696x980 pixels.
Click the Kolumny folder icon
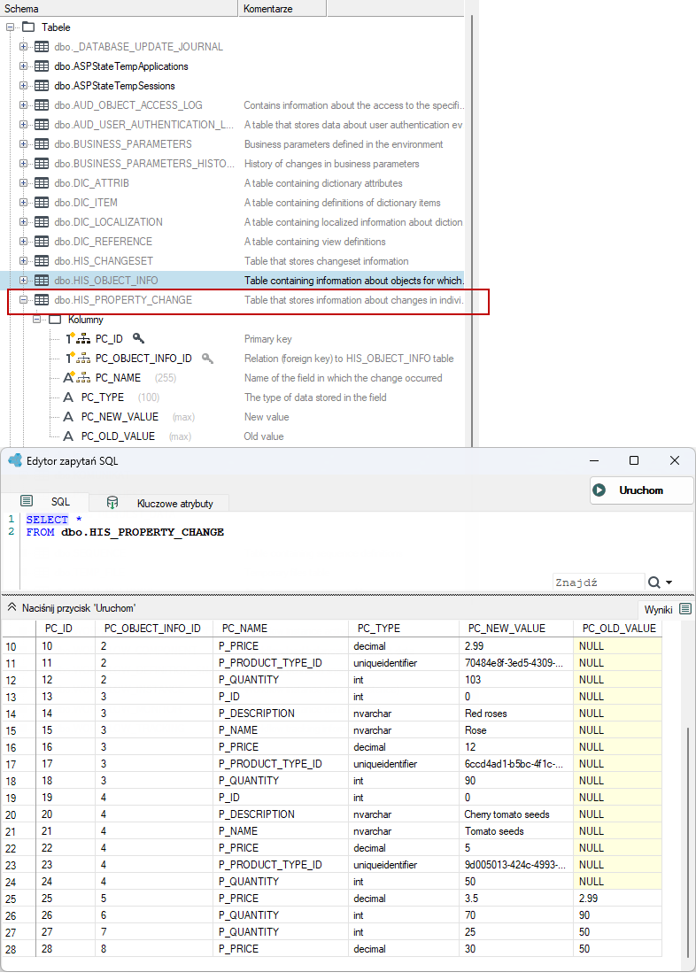(56, 320)
